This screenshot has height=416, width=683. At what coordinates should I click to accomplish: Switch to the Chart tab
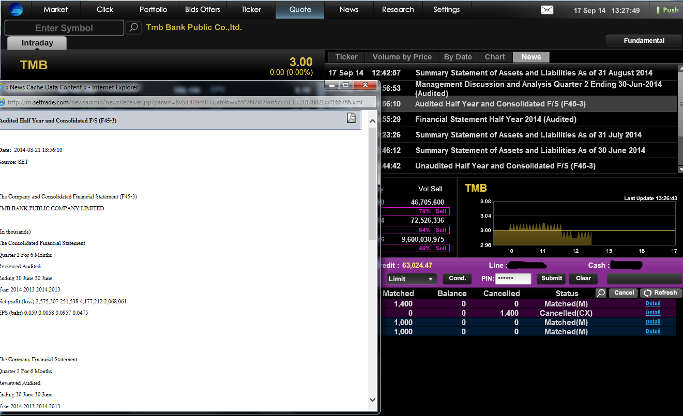(x=495, y=57)
